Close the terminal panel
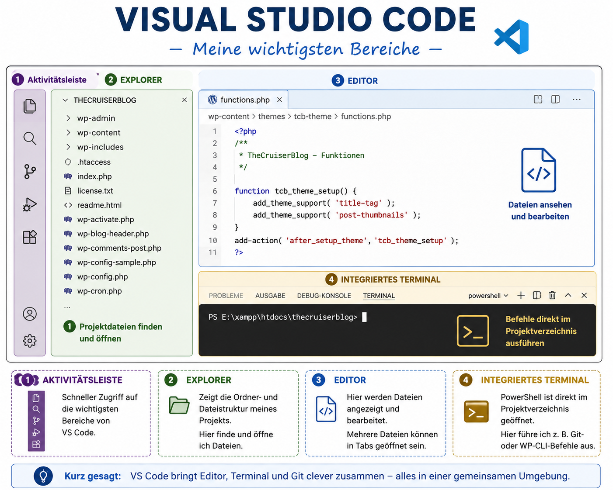Image resolution: width=613 pixels, height=490 pixels. point(584,295)
